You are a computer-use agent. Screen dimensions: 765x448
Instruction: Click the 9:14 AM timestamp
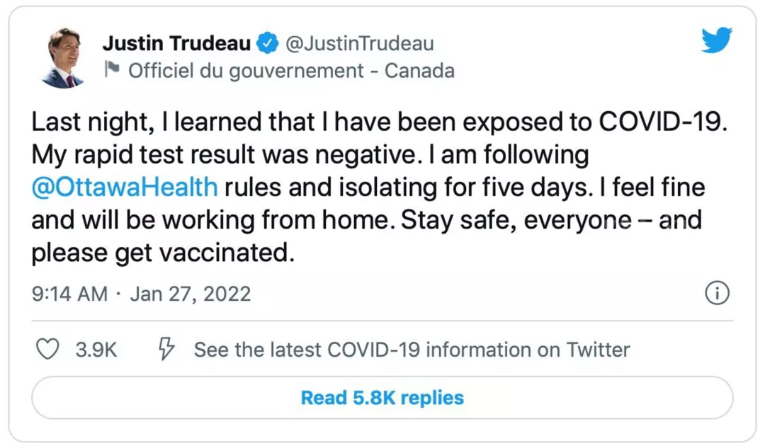tap(70, 294)
